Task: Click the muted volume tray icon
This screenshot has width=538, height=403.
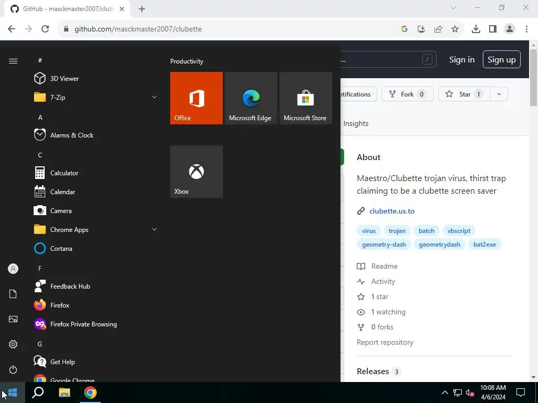Action: (x=470, y=393)
